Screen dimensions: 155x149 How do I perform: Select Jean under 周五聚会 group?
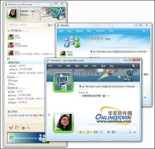coord(27,73)
